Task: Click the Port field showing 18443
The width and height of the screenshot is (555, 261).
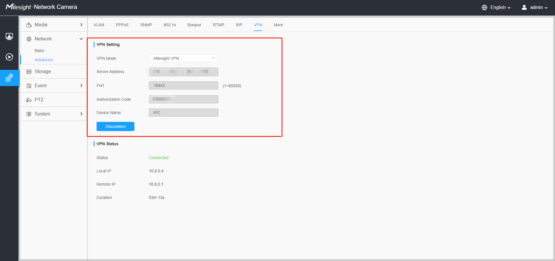Action: [184, 85]
